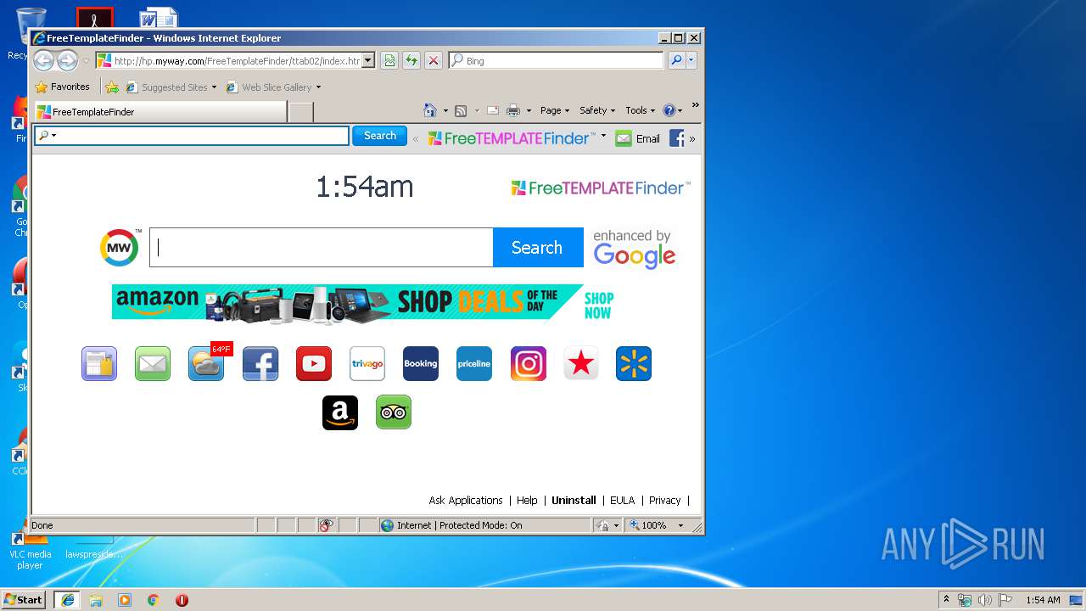Open the recent pages dropdown beside Forward
1086x611 pixels.
coord(86,61)
